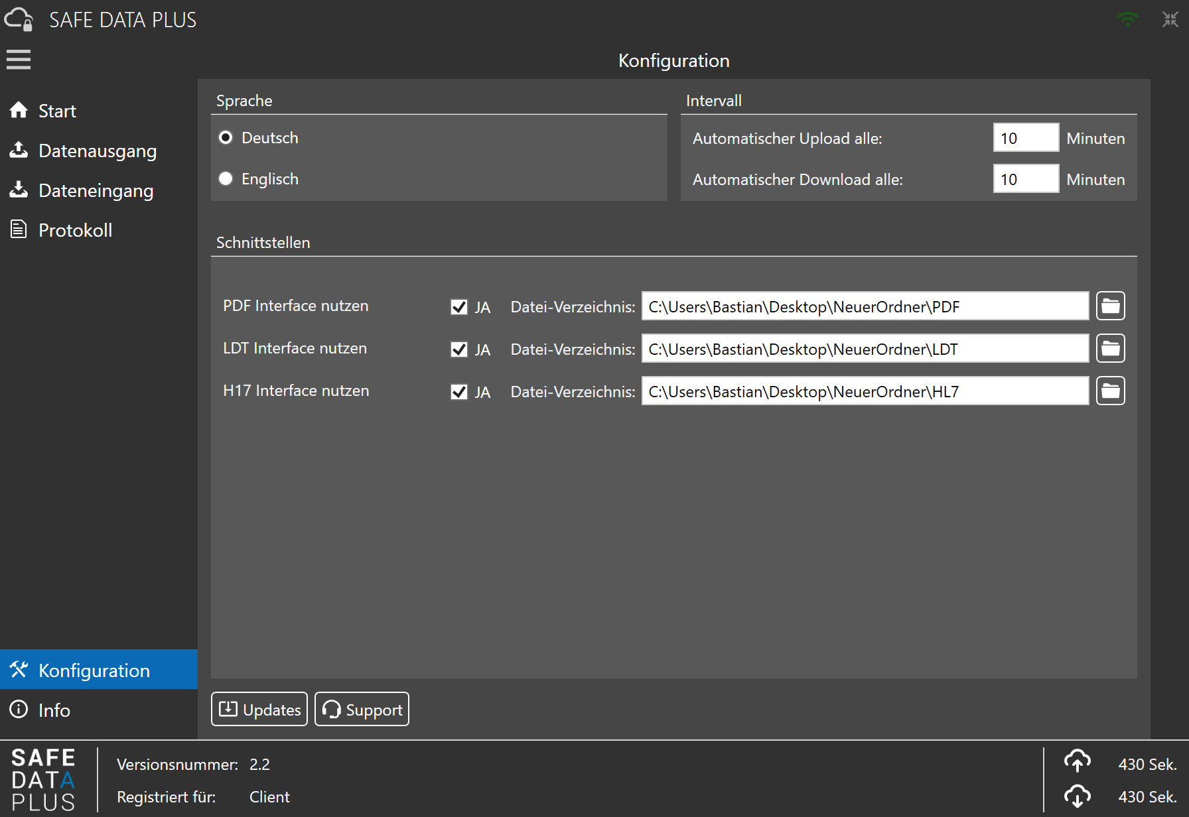Click the Info circle icon
The image size is (1189, 817).
19,710
